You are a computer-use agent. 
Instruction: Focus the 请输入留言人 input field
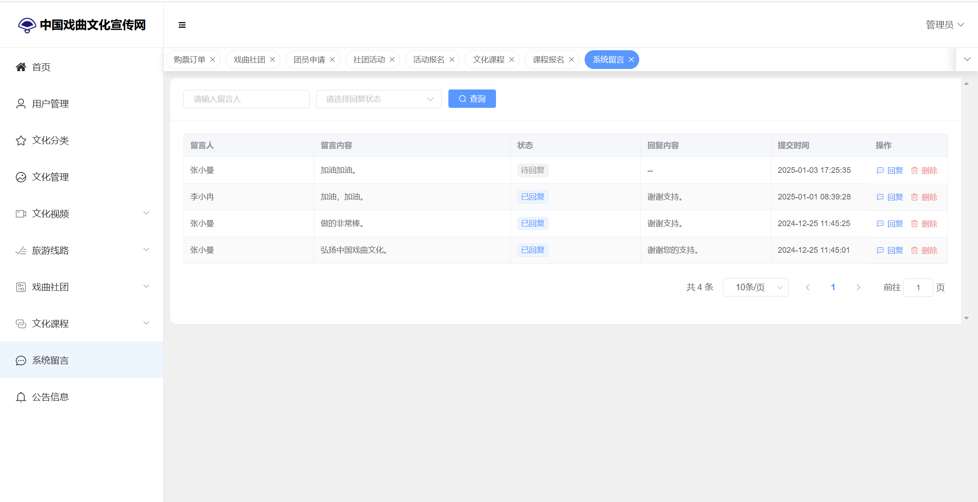pyautogui.click(x=246, y=99)
